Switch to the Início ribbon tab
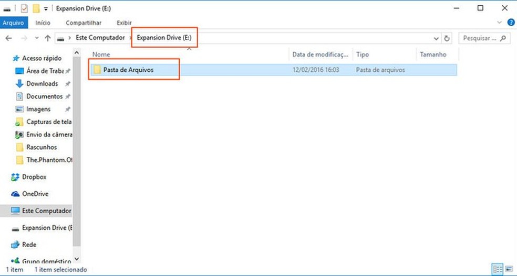The width and height of the screenshot is (517, 276). coord(43,23)
